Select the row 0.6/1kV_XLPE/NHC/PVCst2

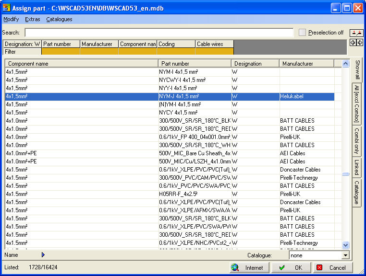(170, 243)
